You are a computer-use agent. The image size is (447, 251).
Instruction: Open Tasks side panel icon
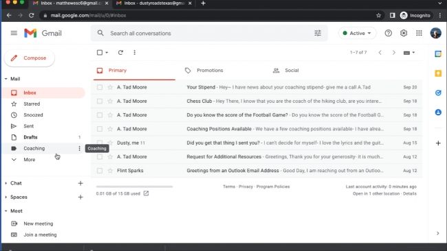[x=438, y=93]
